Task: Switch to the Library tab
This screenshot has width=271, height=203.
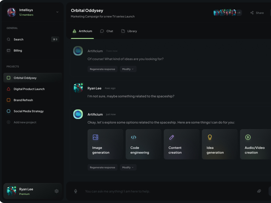Action: (129, 31)
